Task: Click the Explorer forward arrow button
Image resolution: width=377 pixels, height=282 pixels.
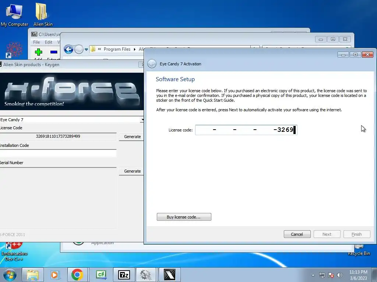Action: tap(79, 50)
